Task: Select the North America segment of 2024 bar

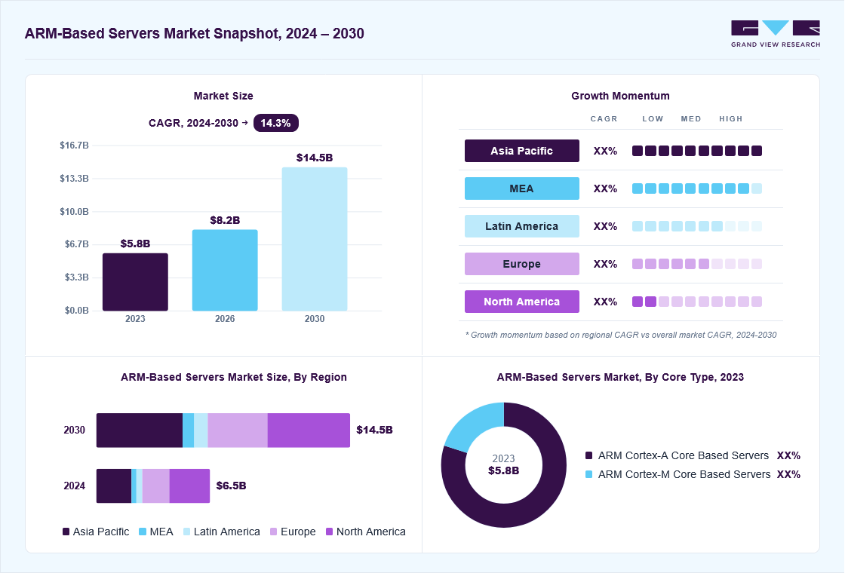Action: tap(189, 486)
